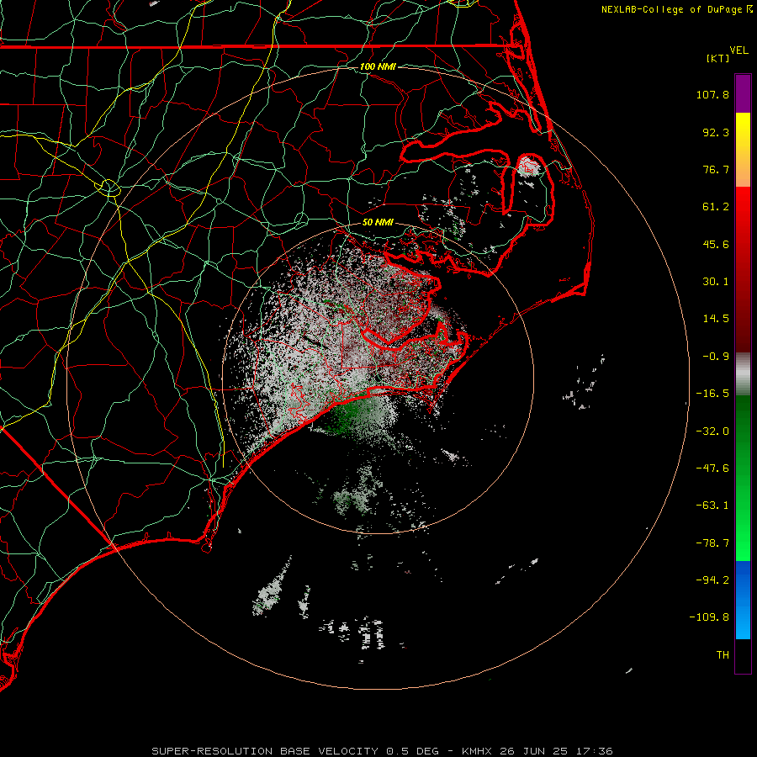This screenshot has height=757, width=757.
Task: Select the black TH segment of the color bar
Action: 743,656
